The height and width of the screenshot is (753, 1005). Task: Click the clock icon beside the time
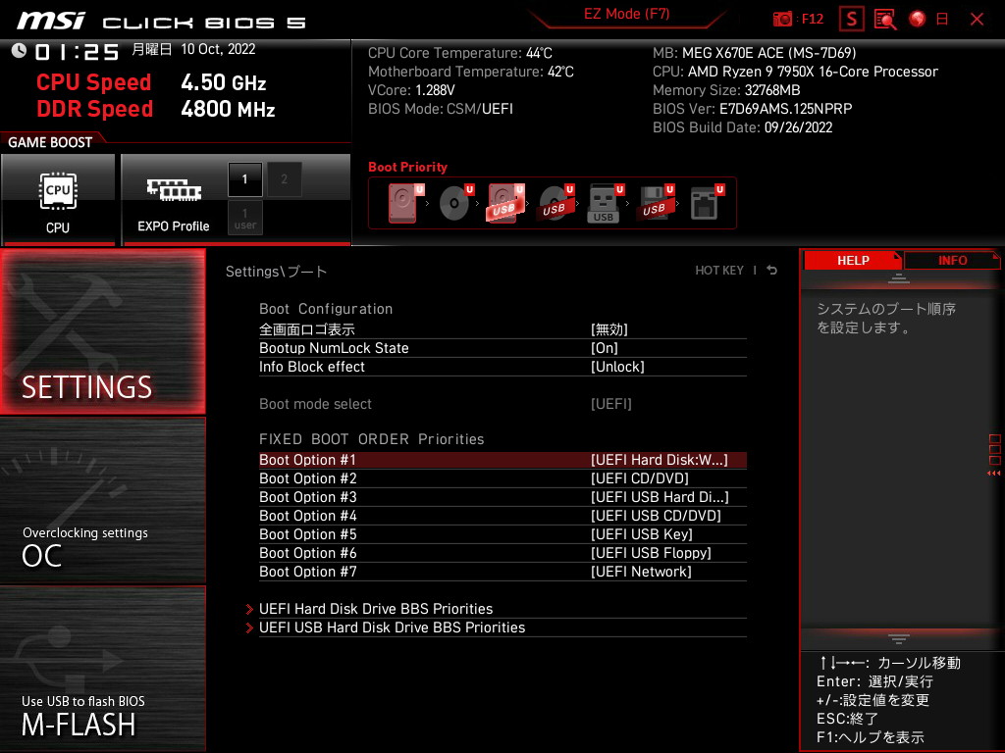click(x=19, y=51)
